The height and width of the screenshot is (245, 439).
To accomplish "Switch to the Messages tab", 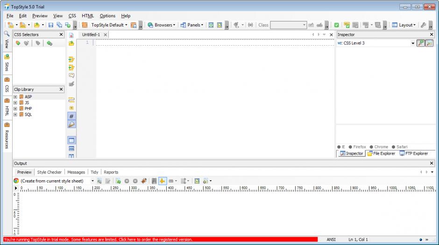I will pyautogui.click(x=76, y=172).
